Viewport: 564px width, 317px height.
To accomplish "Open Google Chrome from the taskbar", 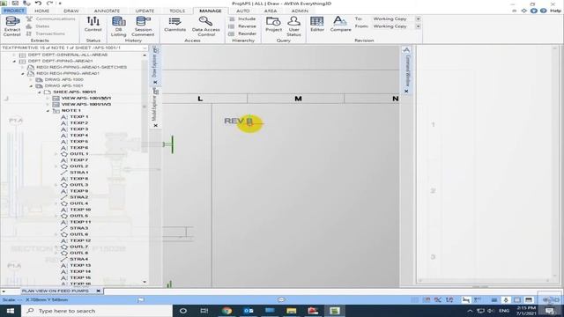I will point(226,311).
